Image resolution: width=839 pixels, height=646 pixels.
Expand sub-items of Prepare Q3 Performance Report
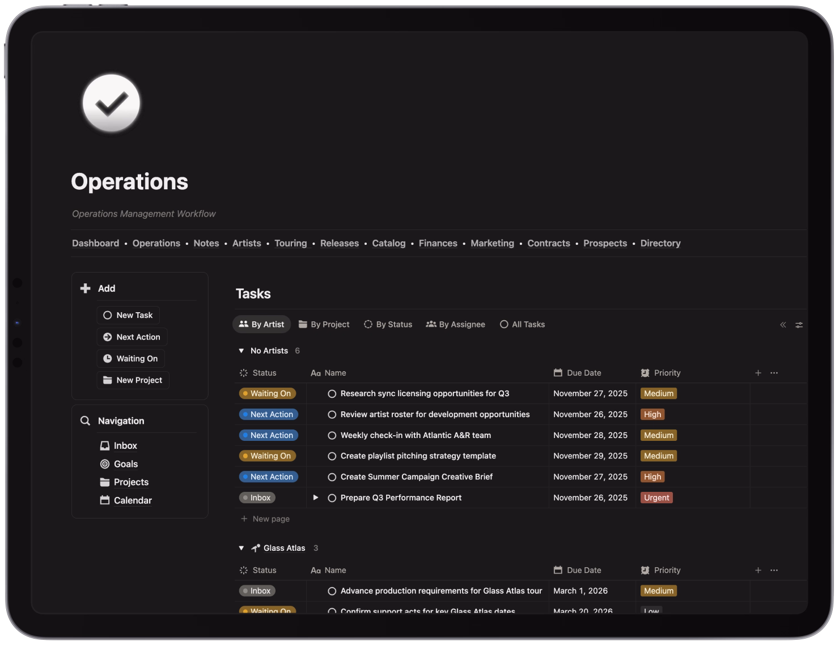316,498
